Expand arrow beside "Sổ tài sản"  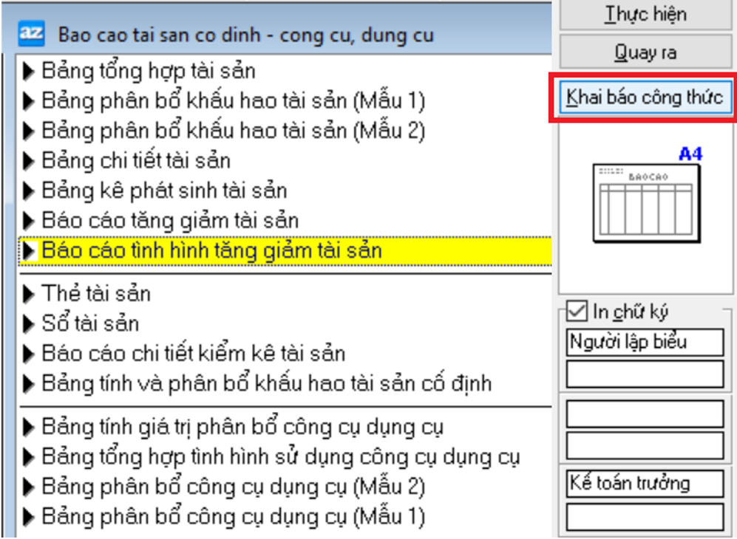point(30,324)
